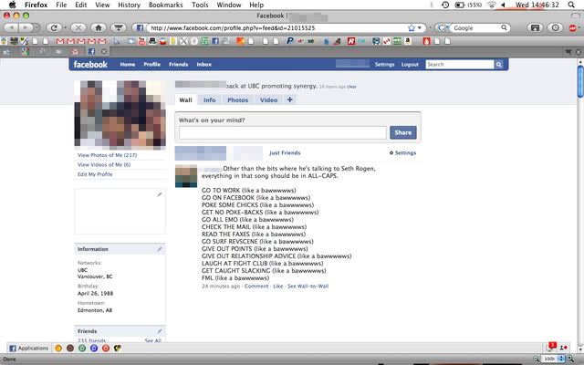Switch to the Video profile tab
This screenshot has width=584, height=365.
pos(268,99)
